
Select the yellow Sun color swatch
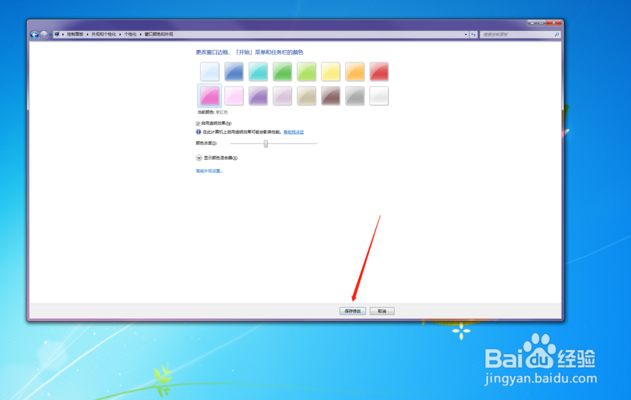coord(331,72)
